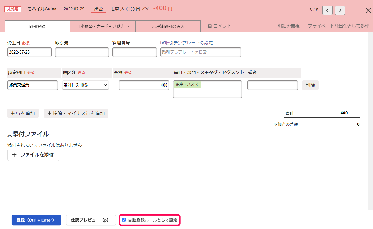Image resolution: width=373 pixels, height=229 pixels.
Task: Click the モバイルSuica account name
Action: click(x=42, y=9)
